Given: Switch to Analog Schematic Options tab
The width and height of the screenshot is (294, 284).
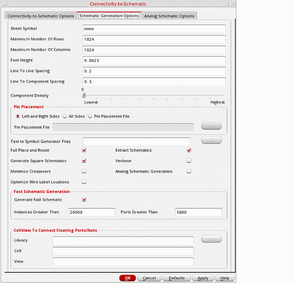Looking at the screenshot, I should (x=169, y=16).
